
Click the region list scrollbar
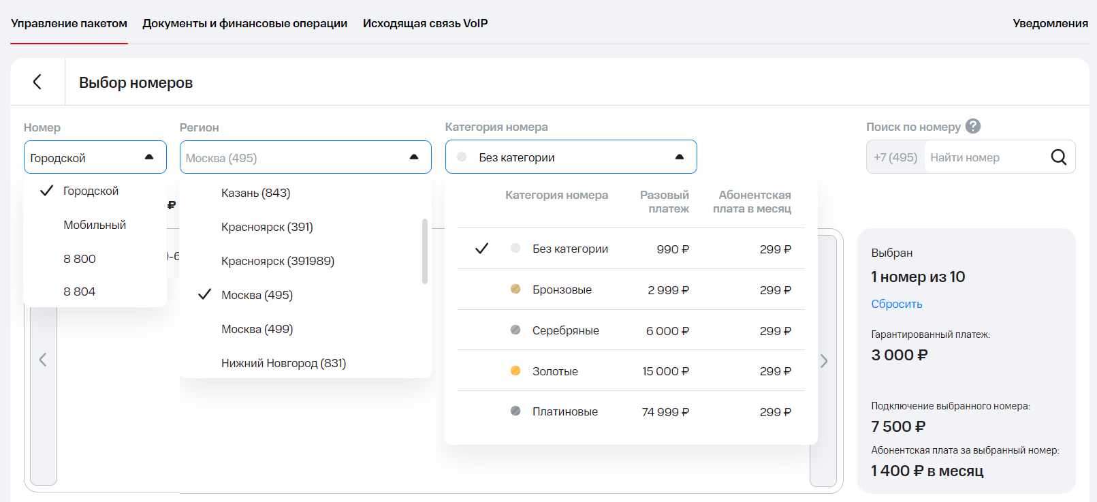425,251
